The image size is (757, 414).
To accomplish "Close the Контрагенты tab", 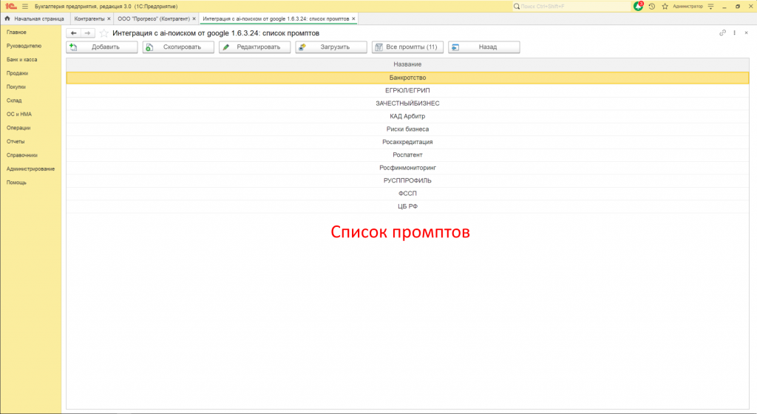I will point(109,18).
